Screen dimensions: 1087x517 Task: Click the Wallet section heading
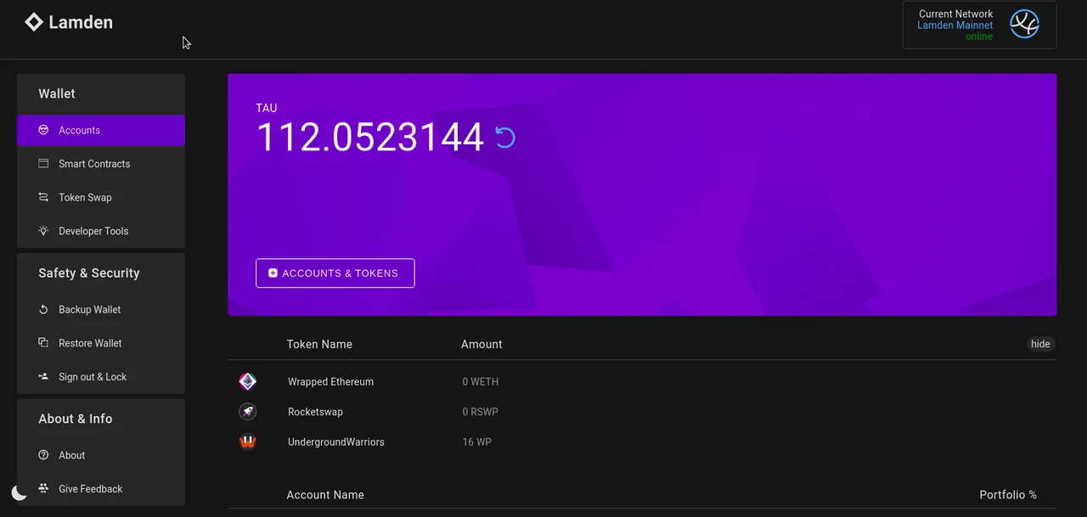pos(57,93)
